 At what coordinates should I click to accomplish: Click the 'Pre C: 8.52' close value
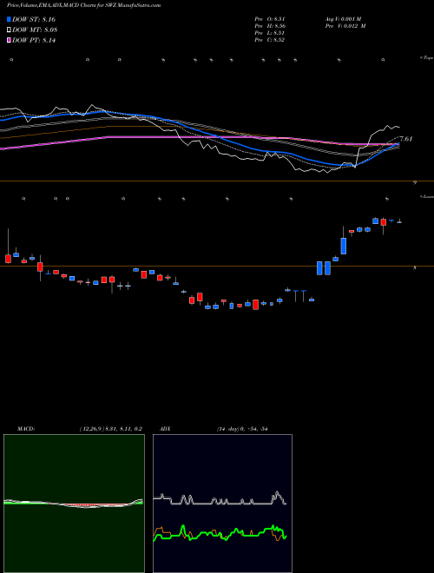(x=270, y=40)
